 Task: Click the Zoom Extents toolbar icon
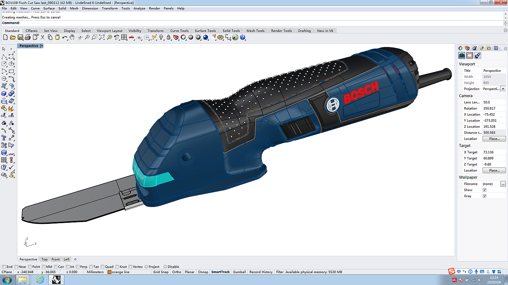[102, 37]
